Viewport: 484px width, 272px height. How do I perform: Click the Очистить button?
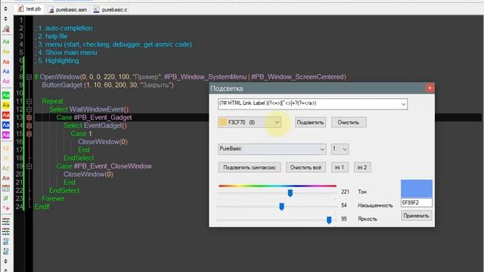pyautogui.click(x=349, y=122)
